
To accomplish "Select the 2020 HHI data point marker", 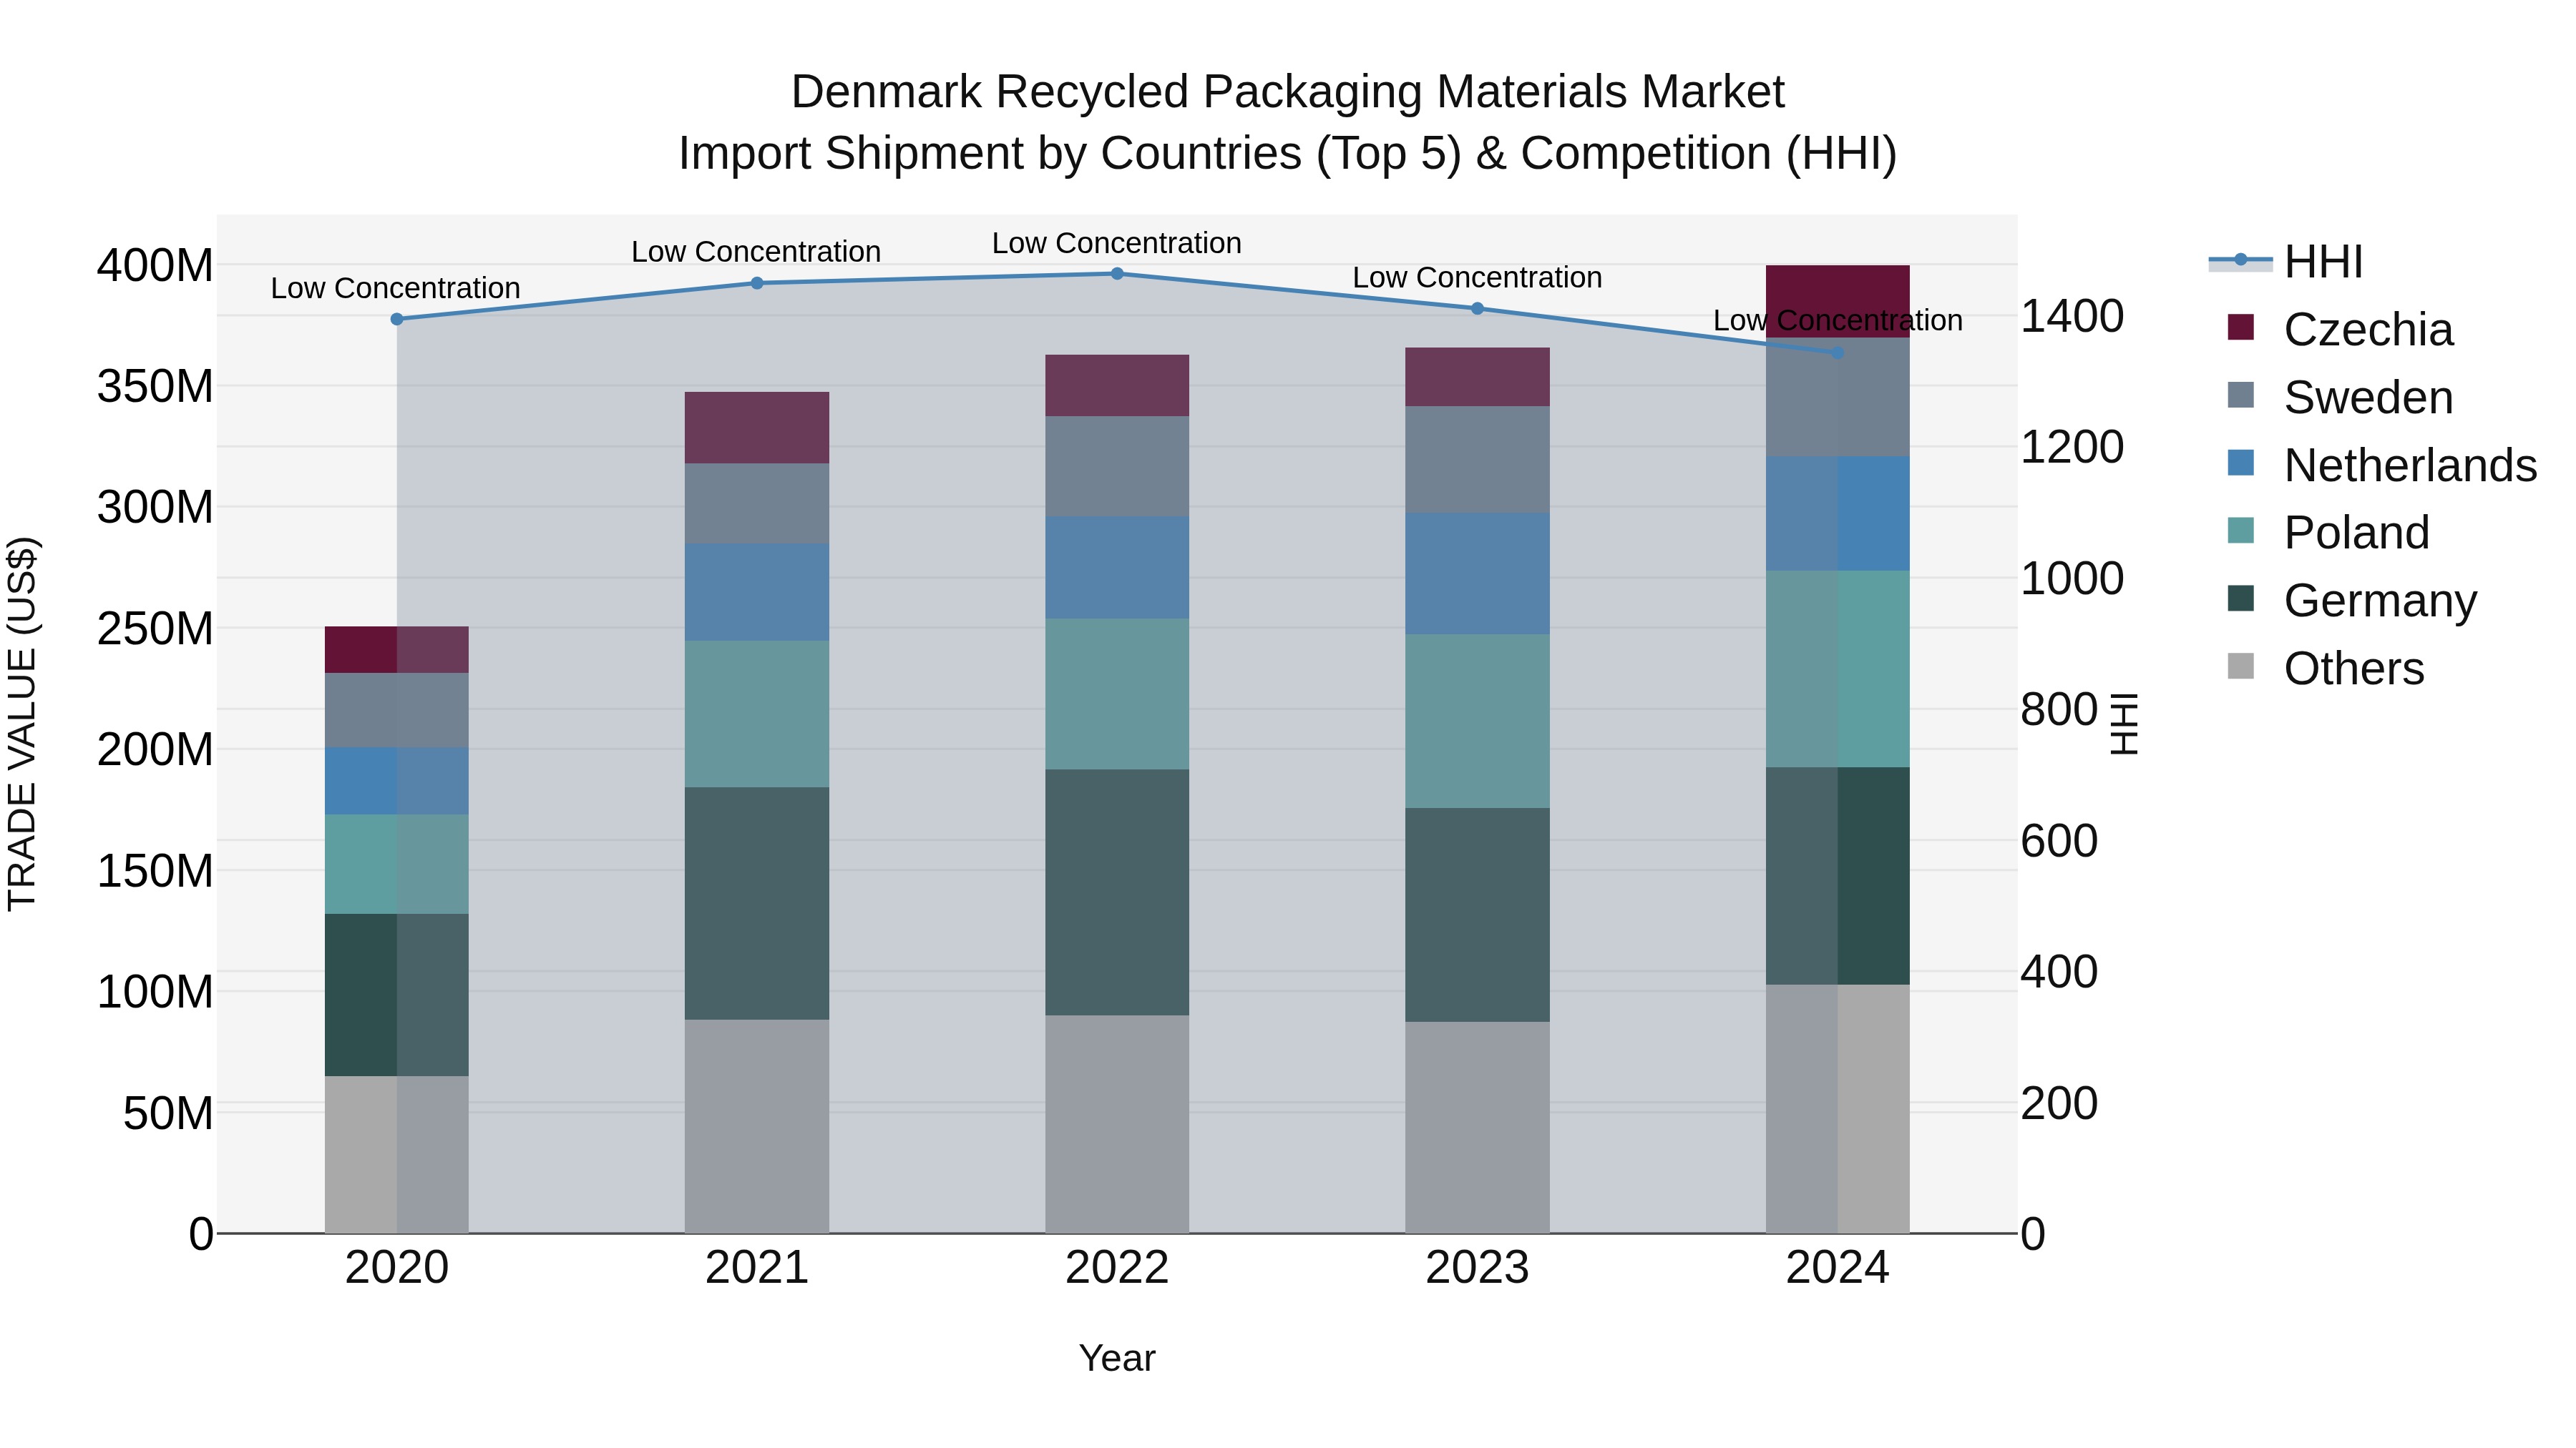I will click(x=397, y=319).
